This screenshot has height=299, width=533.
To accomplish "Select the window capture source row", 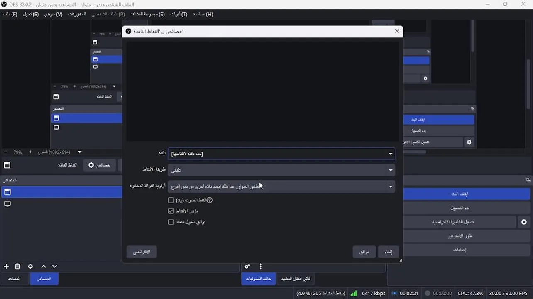I will click(61, 192).
